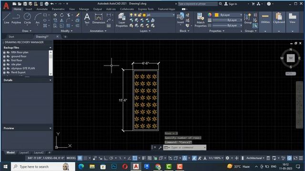Click the Plot (print) icon in quick access toolbar
This screenshot has height=171, width=305.
[x=47, y=4]
